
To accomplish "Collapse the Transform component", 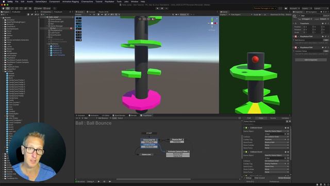I will (x=294, y=23).
